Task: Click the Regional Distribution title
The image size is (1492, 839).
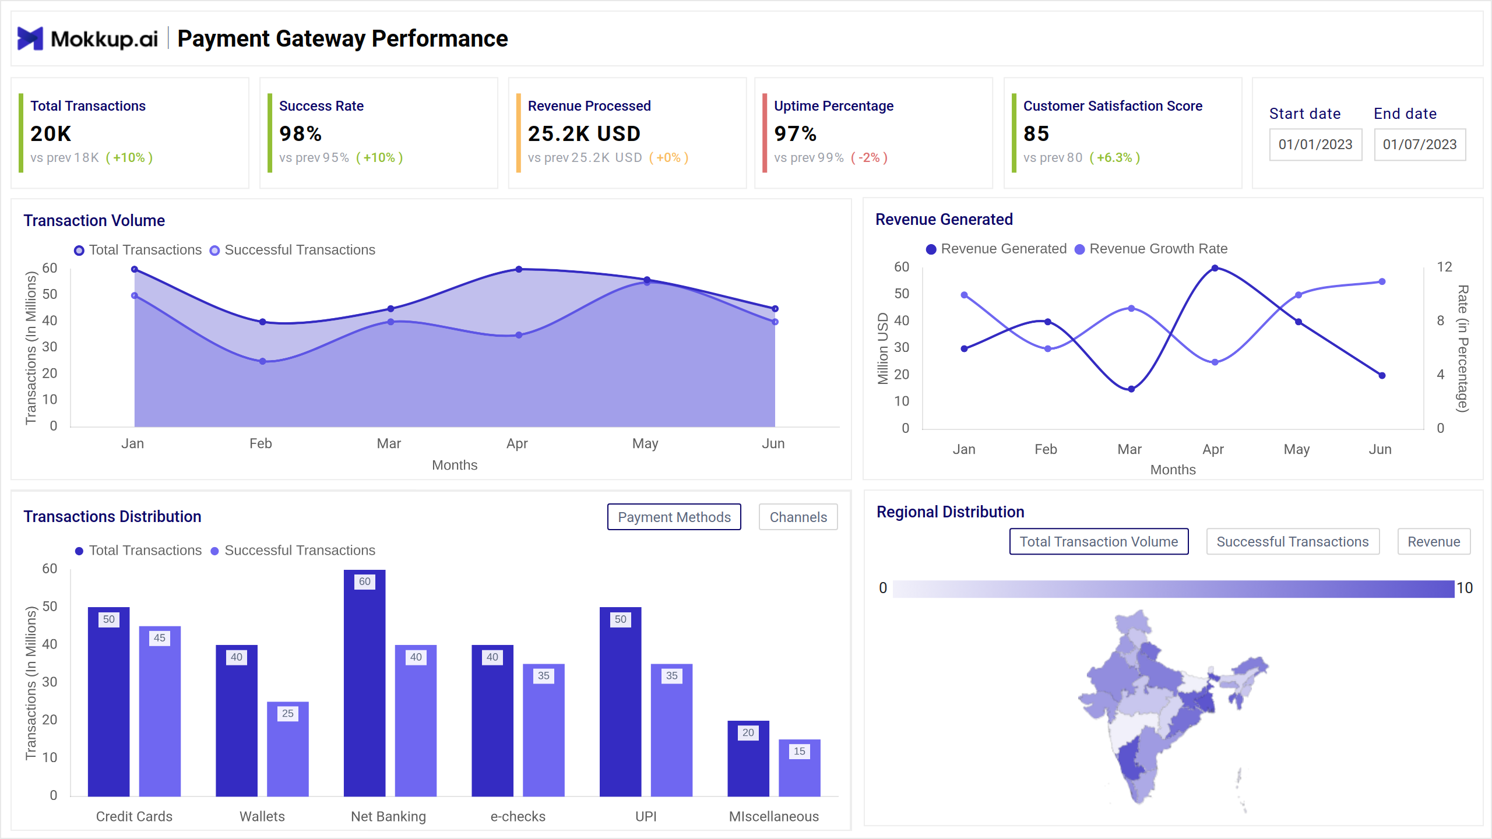Action: [x=950, y=512]
